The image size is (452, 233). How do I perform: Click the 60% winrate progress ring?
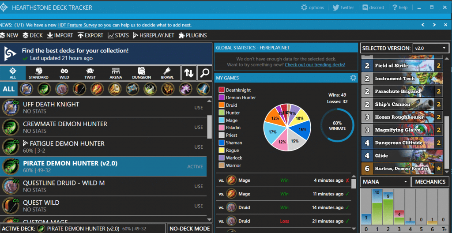[x=337, y=125]
